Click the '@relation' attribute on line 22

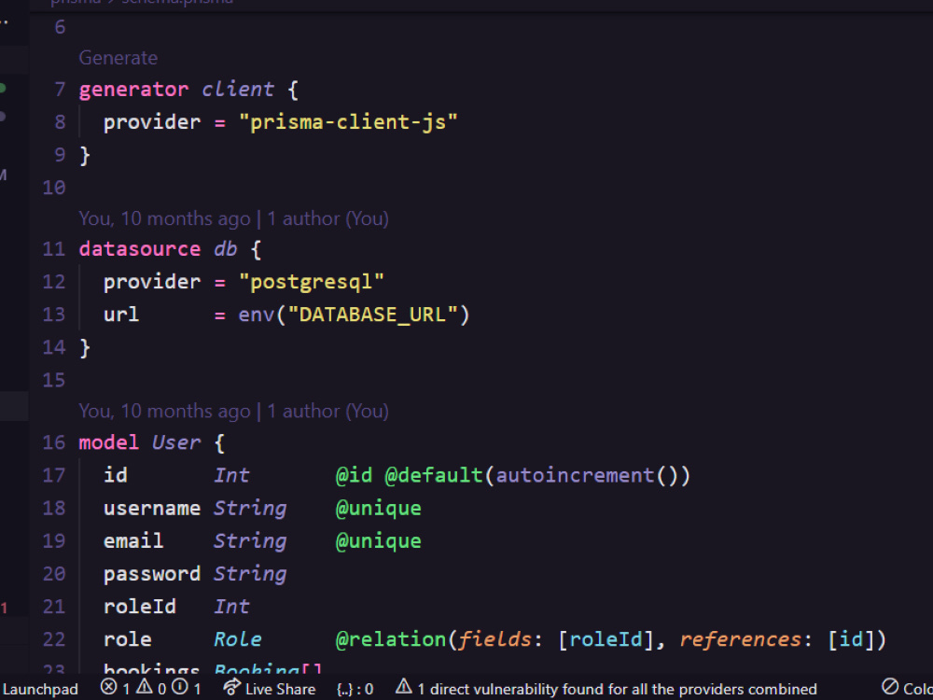pos(390,639)
